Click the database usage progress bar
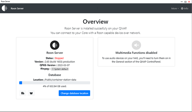Viewport: 192px width, 112px height. click(55, 83)
